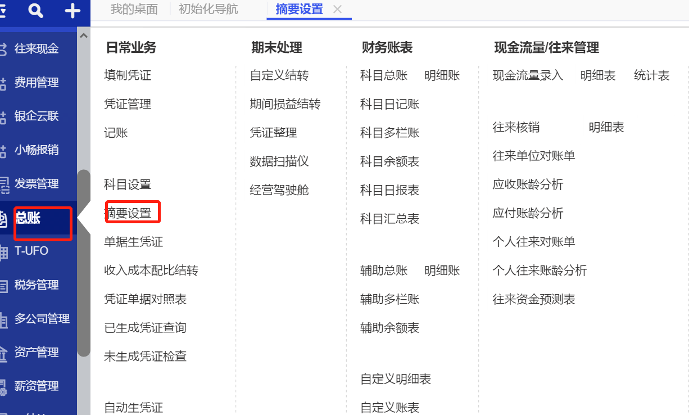Open the 自动生凭证 link
This screenshot has width=689, height=415.
pos(134,408)
